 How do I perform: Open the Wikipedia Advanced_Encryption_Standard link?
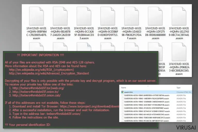point(49,73)
